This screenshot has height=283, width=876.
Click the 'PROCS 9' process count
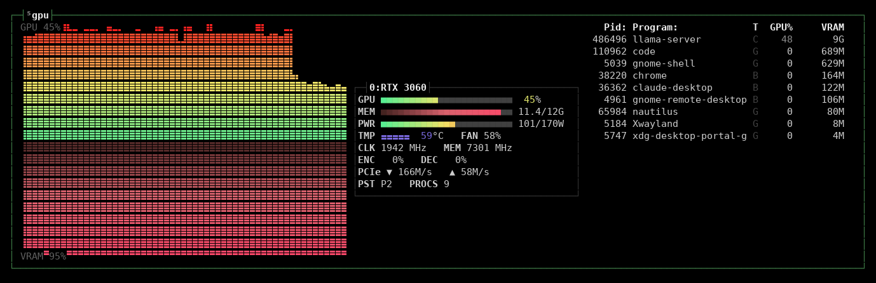(429, 184)
